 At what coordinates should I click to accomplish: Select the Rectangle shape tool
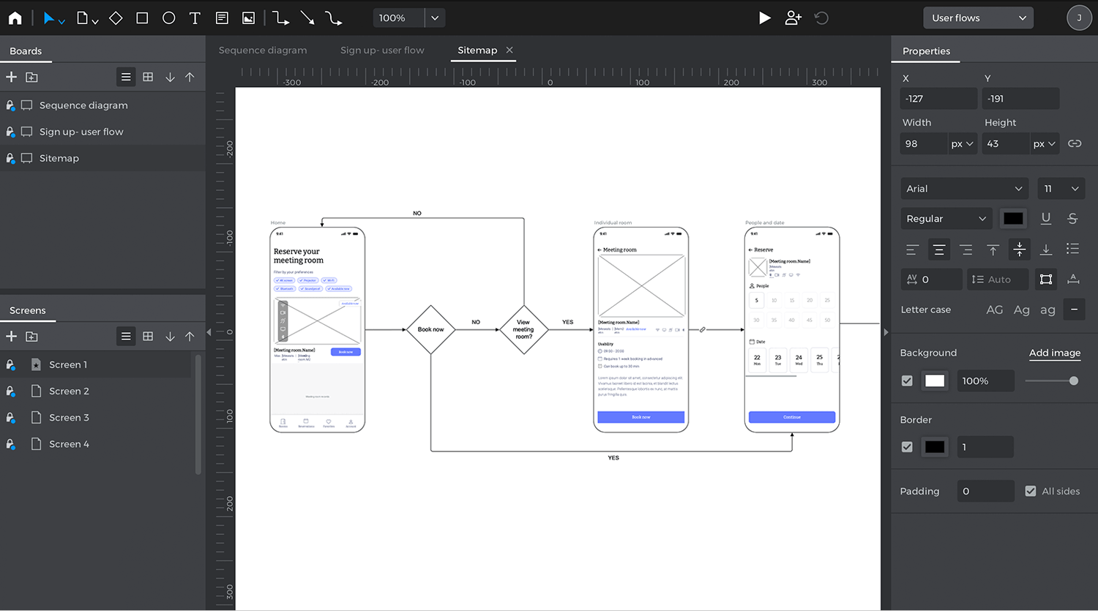(142, 18)
